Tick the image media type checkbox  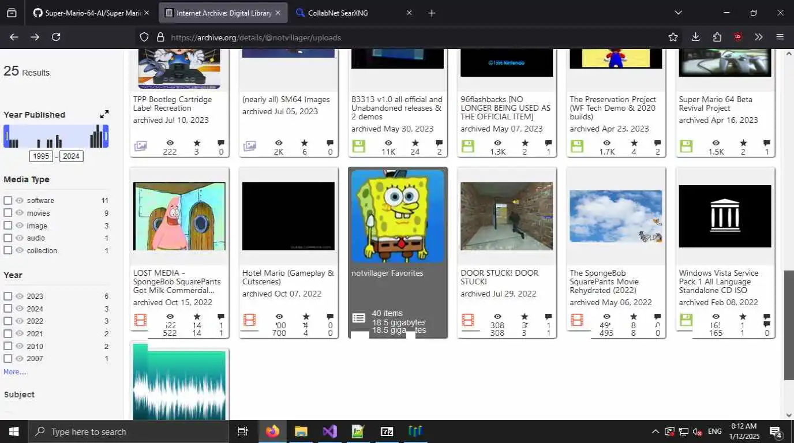point(8,226)
